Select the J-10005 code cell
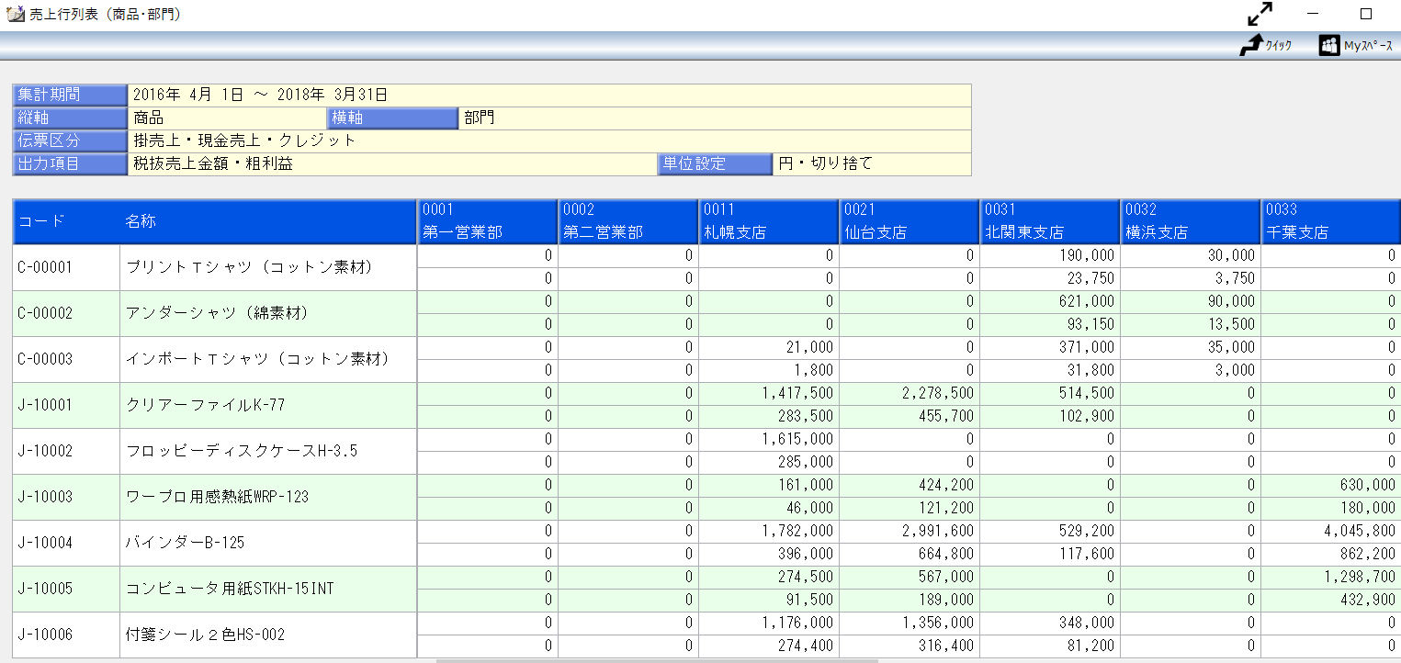This screenshot has height=663, width=1401. (66, 589)
